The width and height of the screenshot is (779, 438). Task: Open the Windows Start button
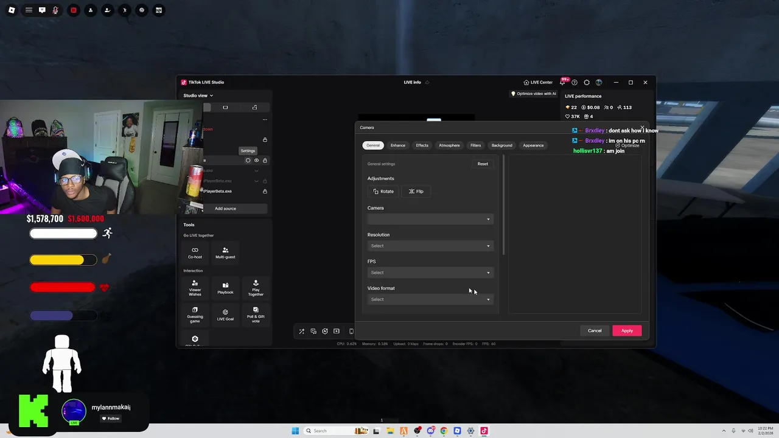pyautogui.click(x=295, y=431)
